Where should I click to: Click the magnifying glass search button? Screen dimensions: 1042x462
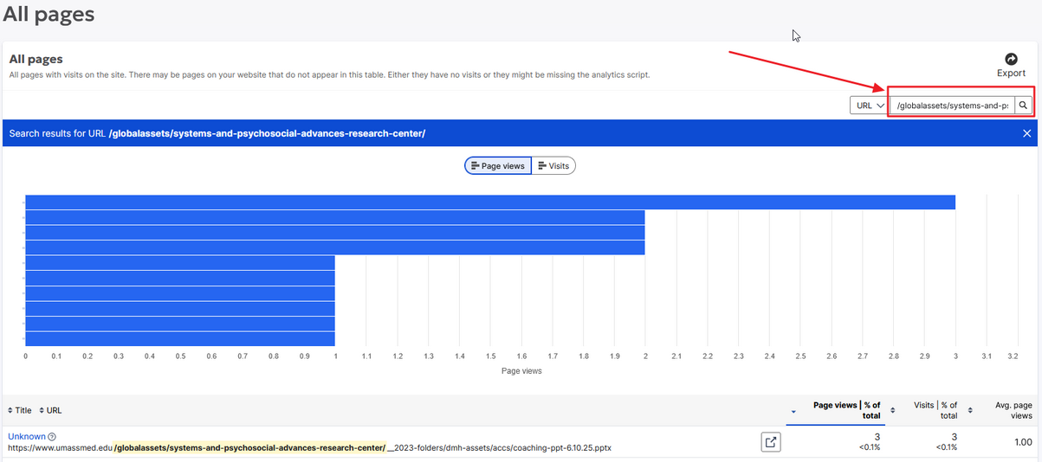pos(1023,106)
